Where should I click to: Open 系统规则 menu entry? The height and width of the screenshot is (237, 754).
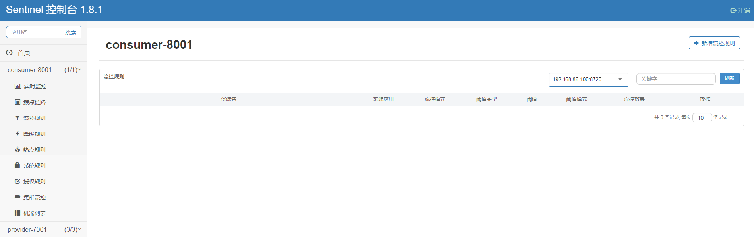point(35,166)
